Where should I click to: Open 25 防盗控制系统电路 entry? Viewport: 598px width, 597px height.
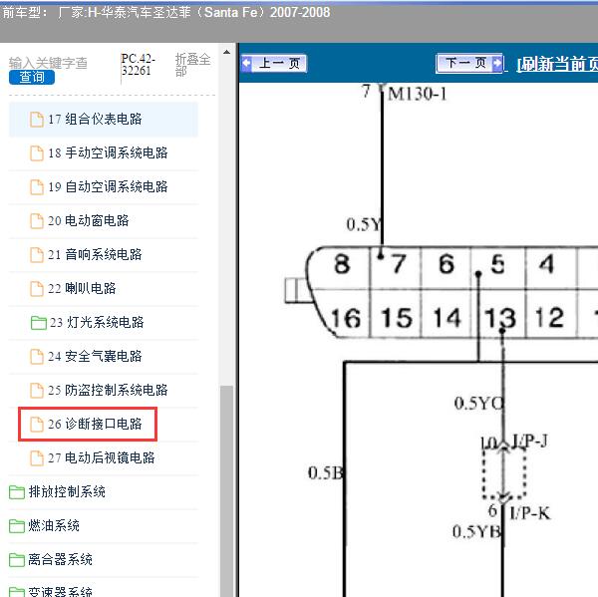[x=104, y=391]
